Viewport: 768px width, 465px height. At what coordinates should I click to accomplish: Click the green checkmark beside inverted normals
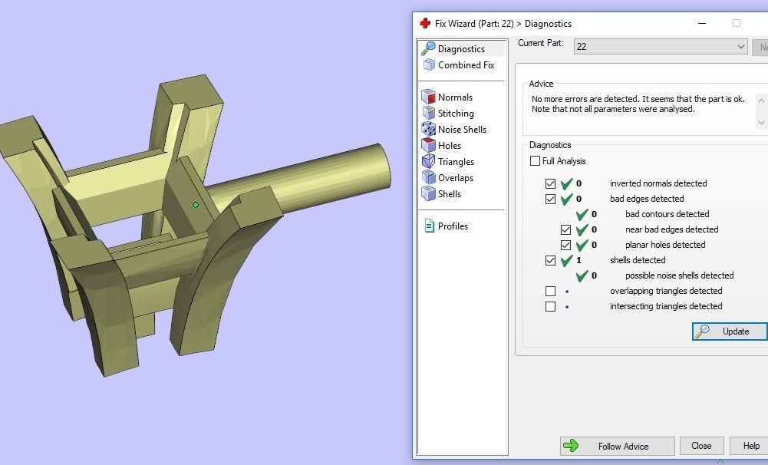tap(567, 183)
